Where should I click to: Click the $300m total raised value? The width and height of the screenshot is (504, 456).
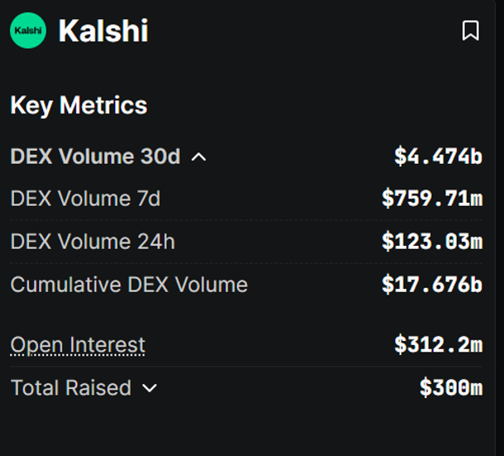(x=450, y=388)
